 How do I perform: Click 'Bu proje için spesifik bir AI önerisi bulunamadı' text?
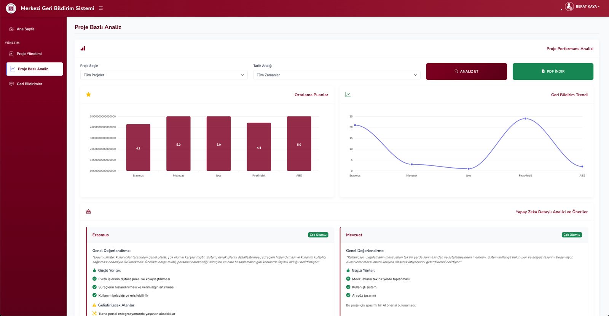381,305
